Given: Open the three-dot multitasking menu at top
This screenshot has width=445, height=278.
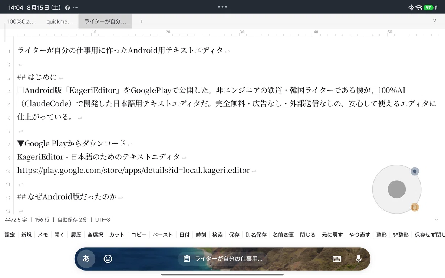Looking at the screenshot, I should tap(222, 7).
